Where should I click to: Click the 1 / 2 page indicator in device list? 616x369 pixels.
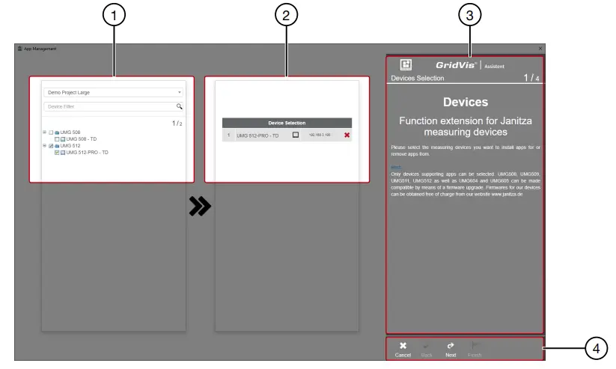[x=177, y=123]
